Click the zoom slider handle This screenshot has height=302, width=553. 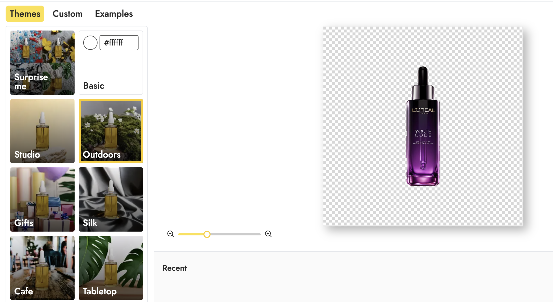pos(207,234)
